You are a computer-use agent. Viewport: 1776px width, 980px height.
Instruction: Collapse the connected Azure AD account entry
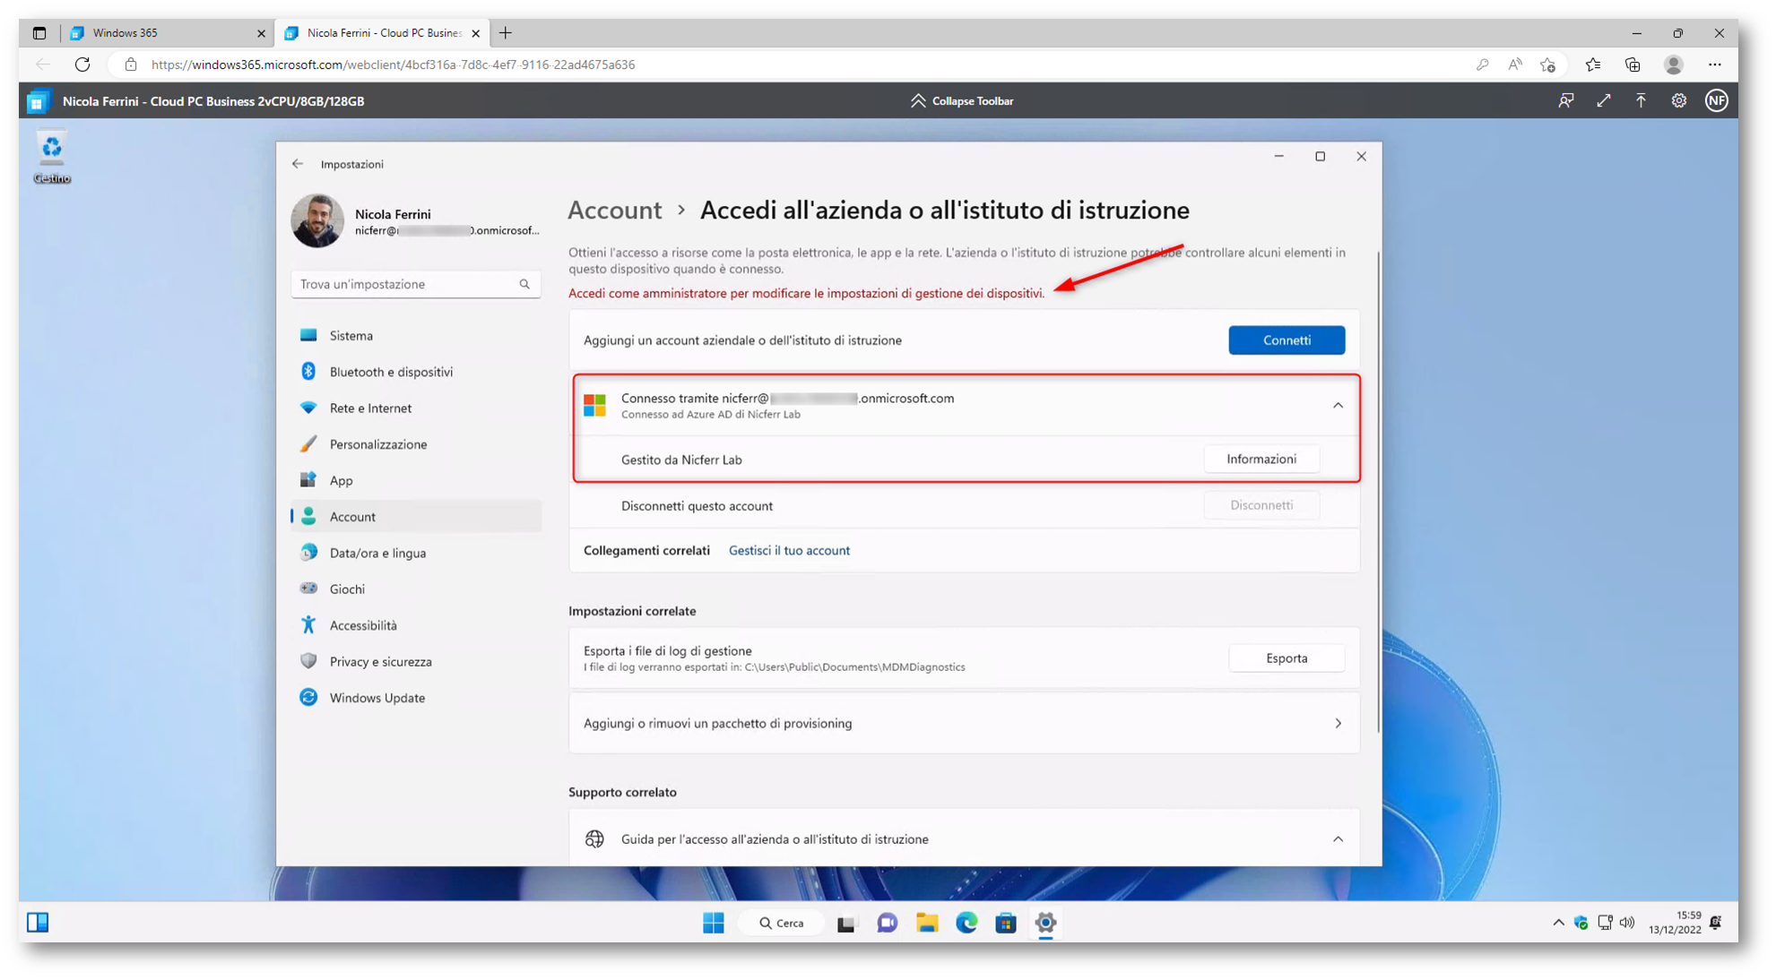[x=1338, y=406]
